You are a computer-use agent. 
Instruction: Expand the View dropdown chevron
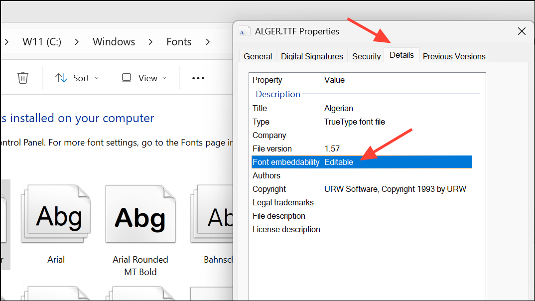[164, 78]
